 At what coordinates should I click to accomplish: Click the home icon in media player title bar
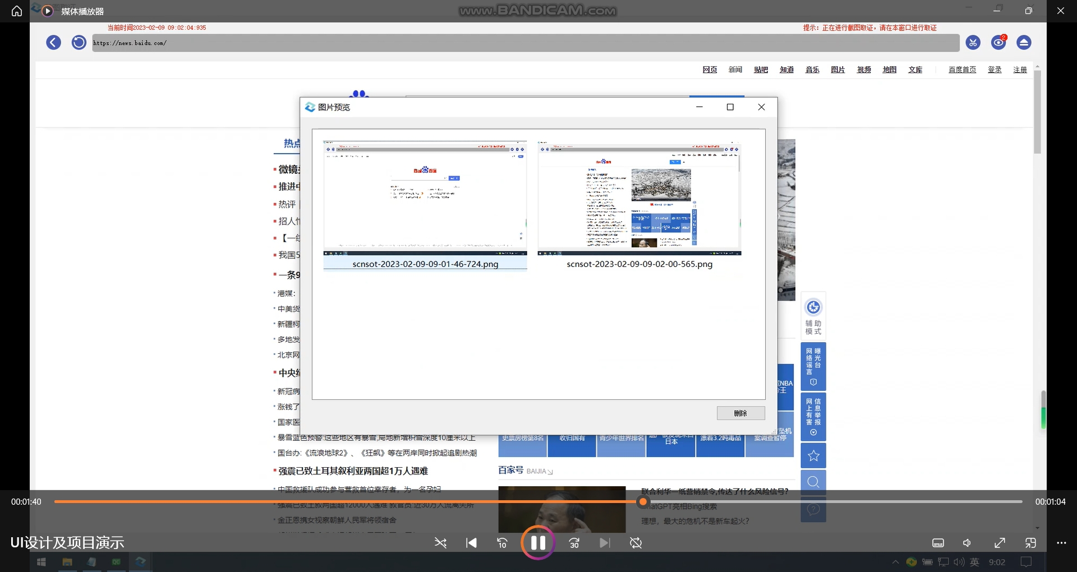[17, 11]
